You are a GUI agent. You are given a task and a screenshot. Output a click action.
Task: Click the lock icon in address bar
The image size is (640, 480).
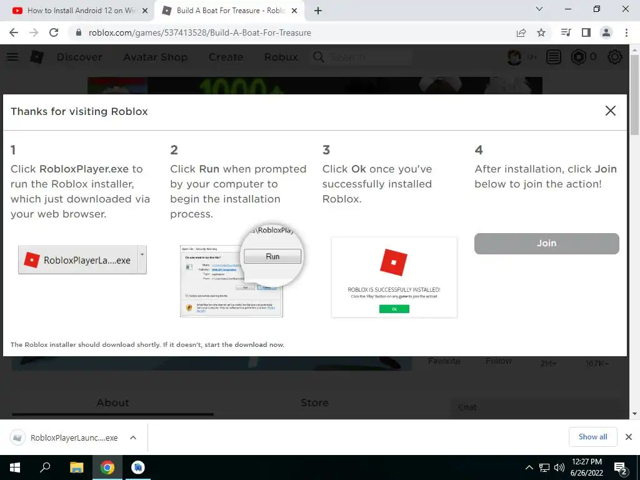(79, 32)
